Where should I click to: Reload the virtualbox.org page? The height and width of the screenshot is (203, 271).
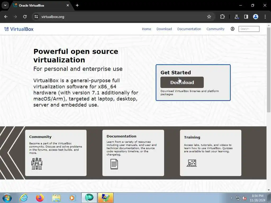(25, 17)
